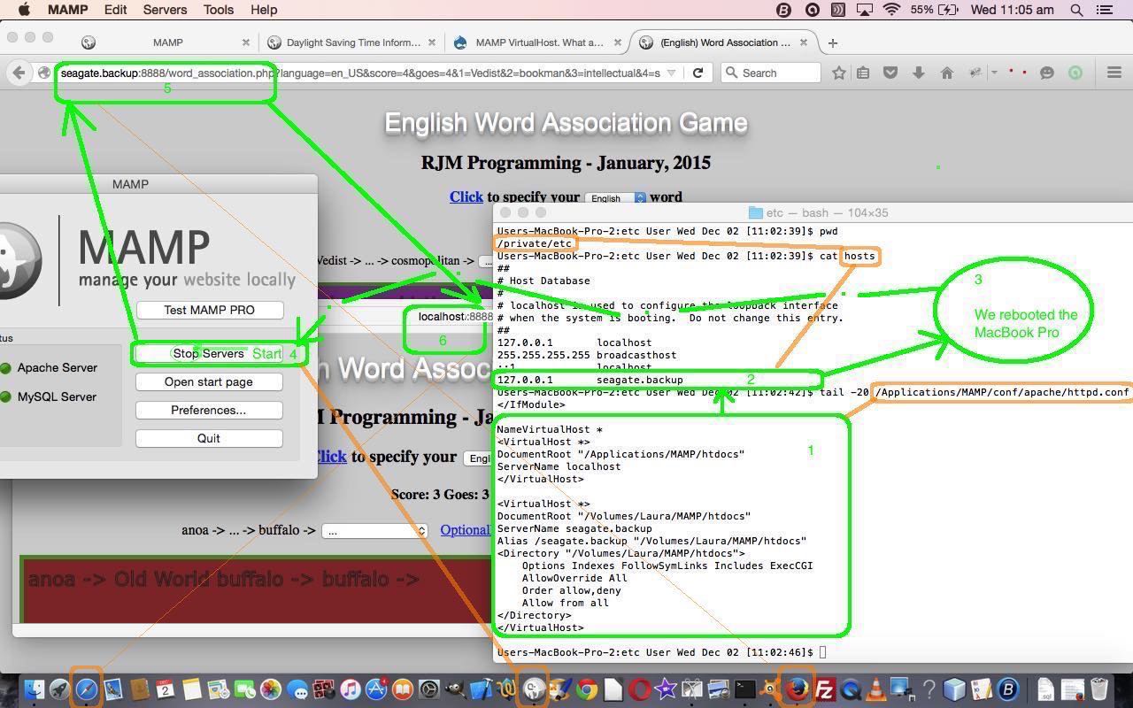Click the green circle extension icon
Viewport: 1133px width, 708px height.
[x=1075, y=73]
